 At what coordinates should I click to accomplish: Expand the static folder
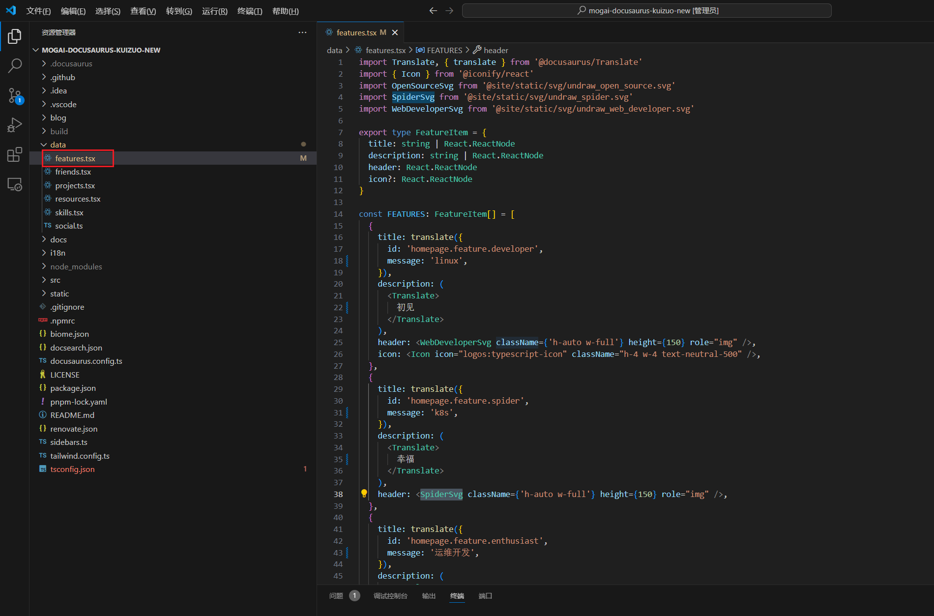[x=44, y=293]
